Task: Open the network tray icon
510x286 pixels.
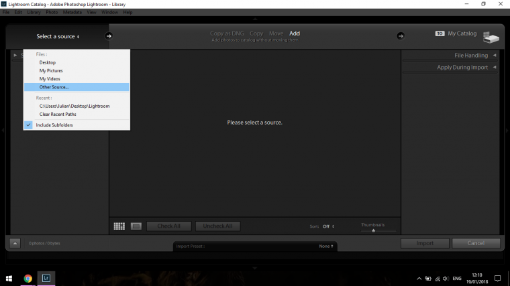Action: point(438,279)
